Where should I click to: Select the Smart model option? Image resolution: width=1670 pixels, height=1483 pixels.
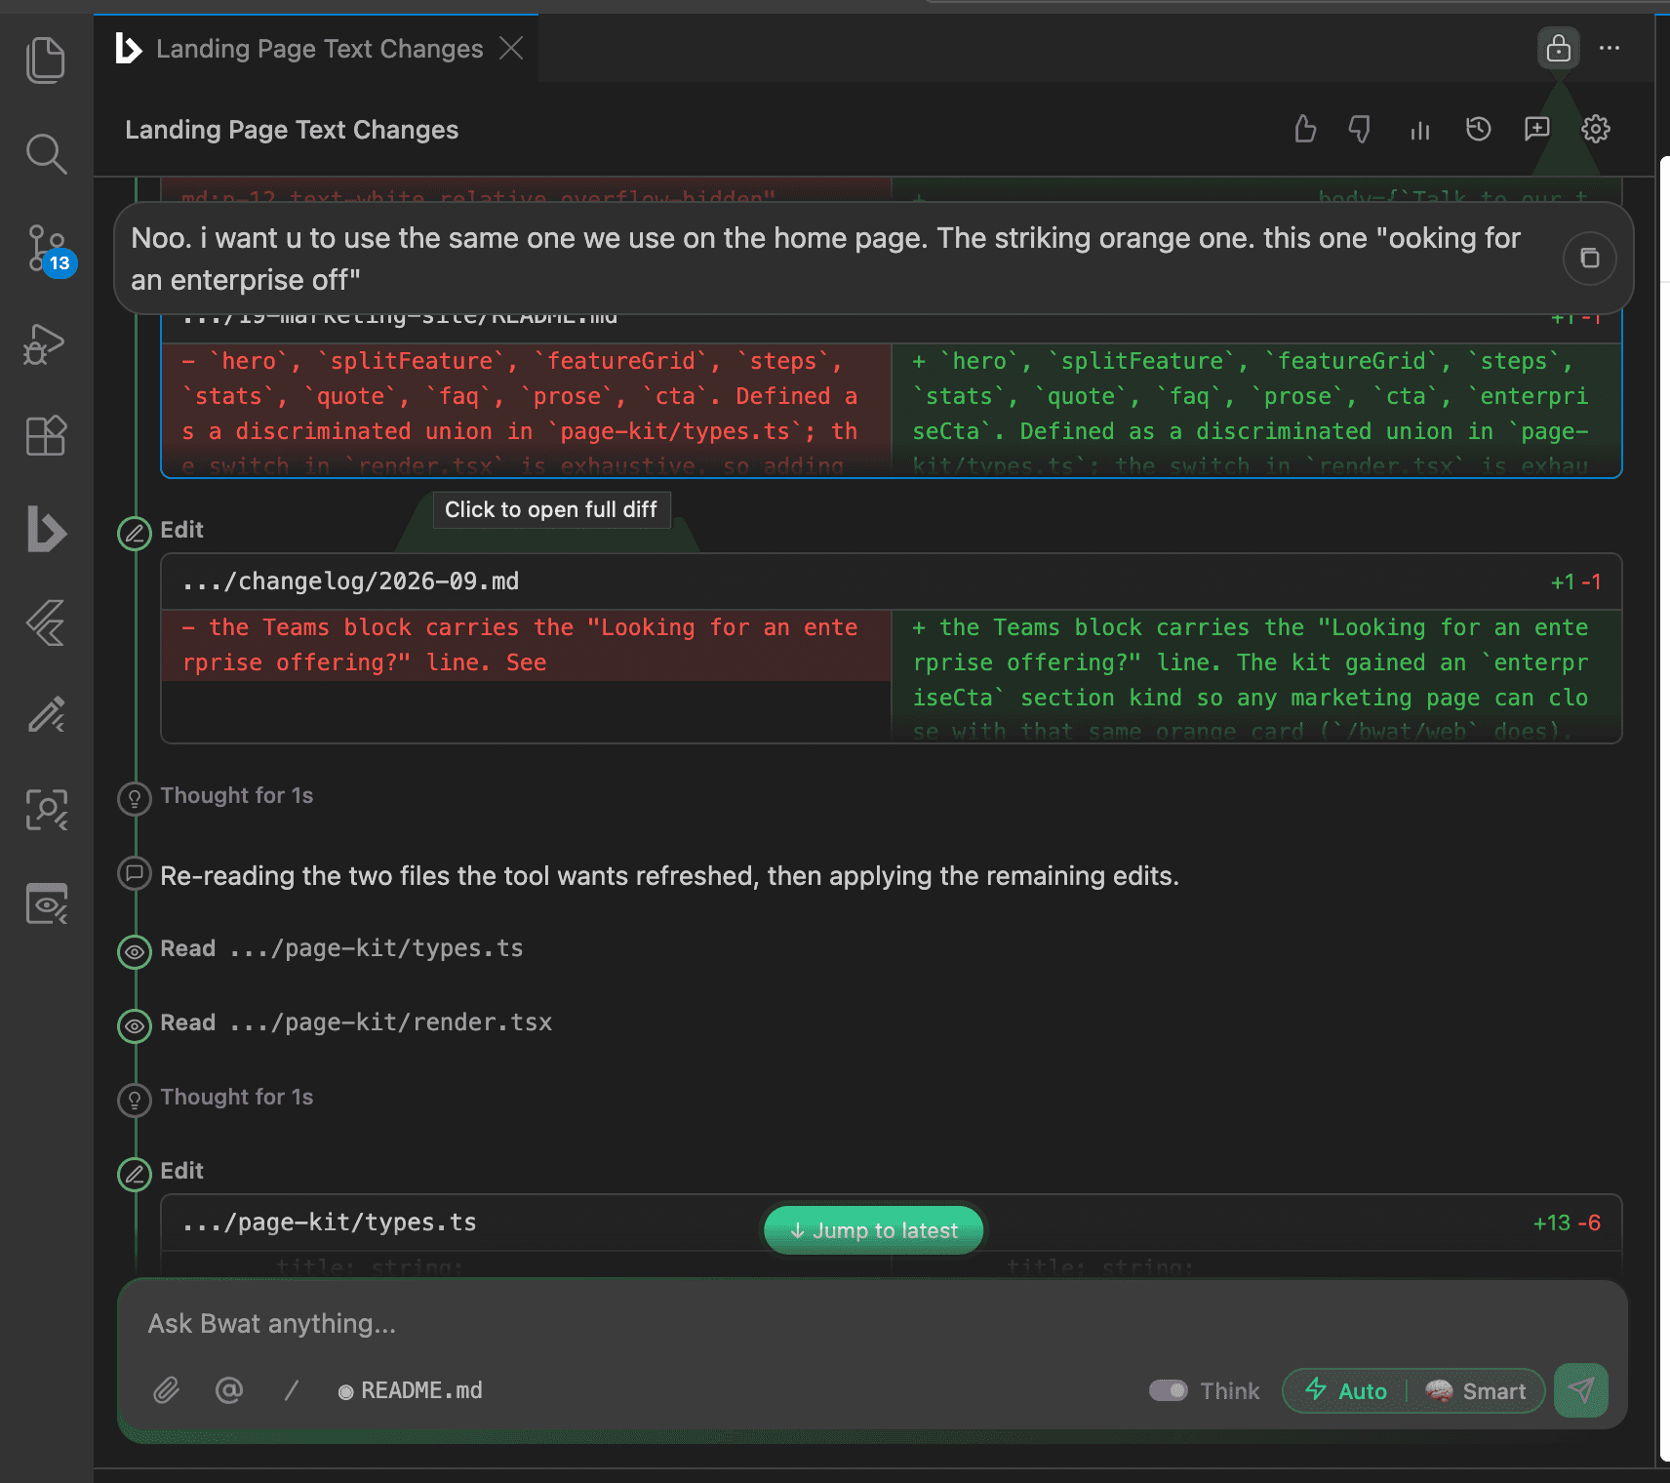pyautogui.click(x=1476, y=1391)
